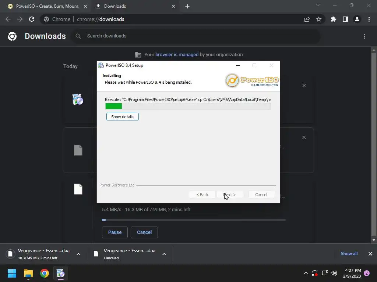Viewport: 377px width, 282px height.
Task: Click the white file icon of active download
Action: click(78, 189)
